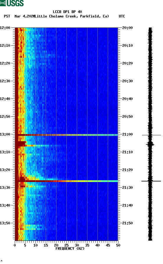
Task: Click the 30 Hz frequency tick label
Action: pyautogui.click(x=77, y=245)
